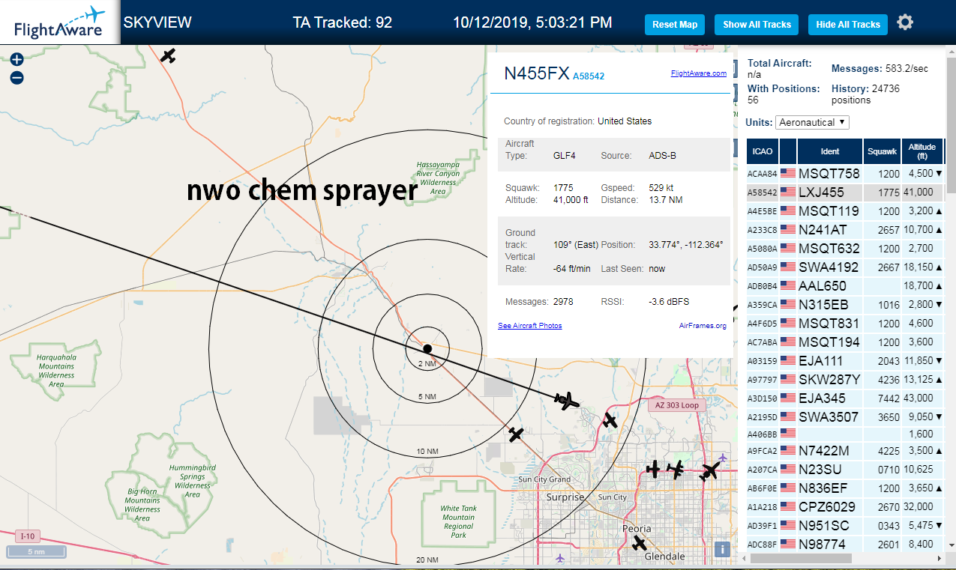The width and height of the screenshot is (956, 570).
Task: Click the table's horizontal scrollbar
Action: point(802,558)
